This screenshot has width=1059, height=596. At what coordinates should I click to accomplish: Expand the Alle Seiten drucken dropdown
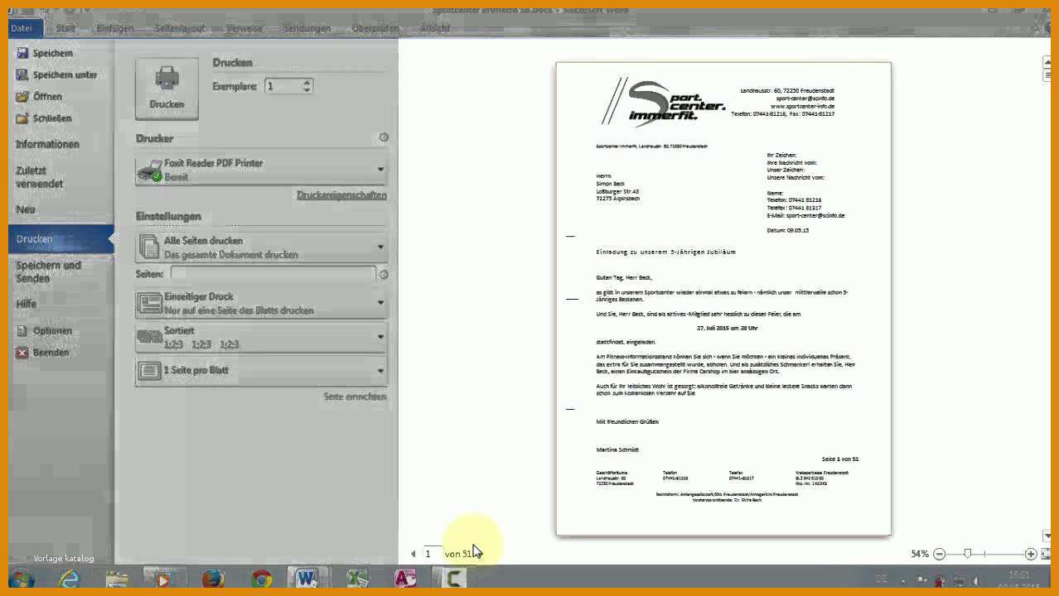pos(261,248)
